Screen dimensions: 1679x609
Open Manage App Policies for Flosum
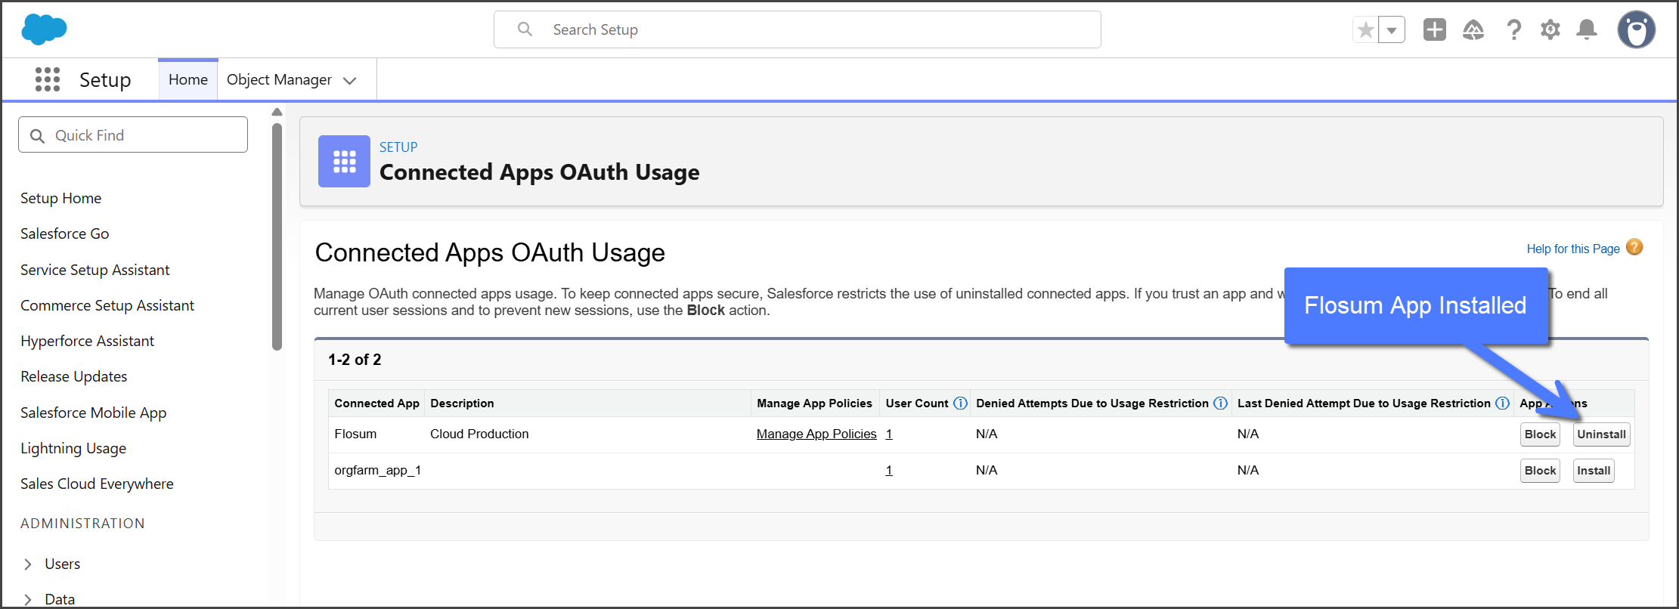point(816,434)
